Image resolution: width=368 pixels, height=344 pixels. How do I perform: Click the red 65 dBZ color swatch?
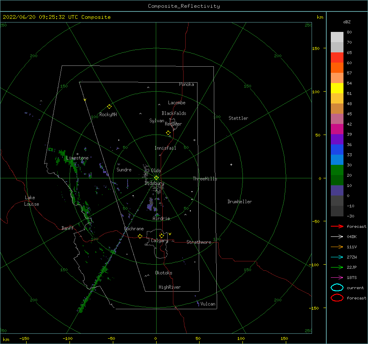(x=337, y=58)
